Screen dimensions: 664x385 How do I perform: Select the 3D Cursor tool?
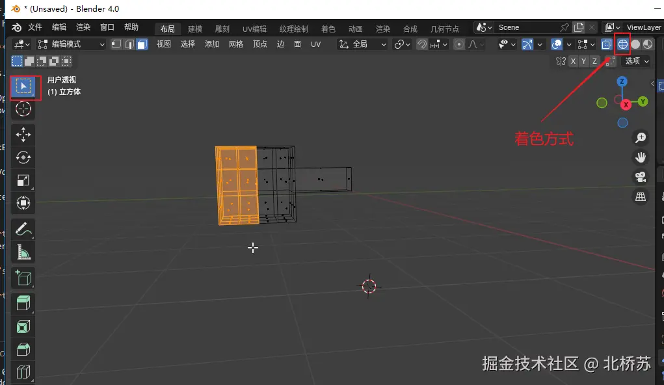pyautogui.click(x=23, y=109)
